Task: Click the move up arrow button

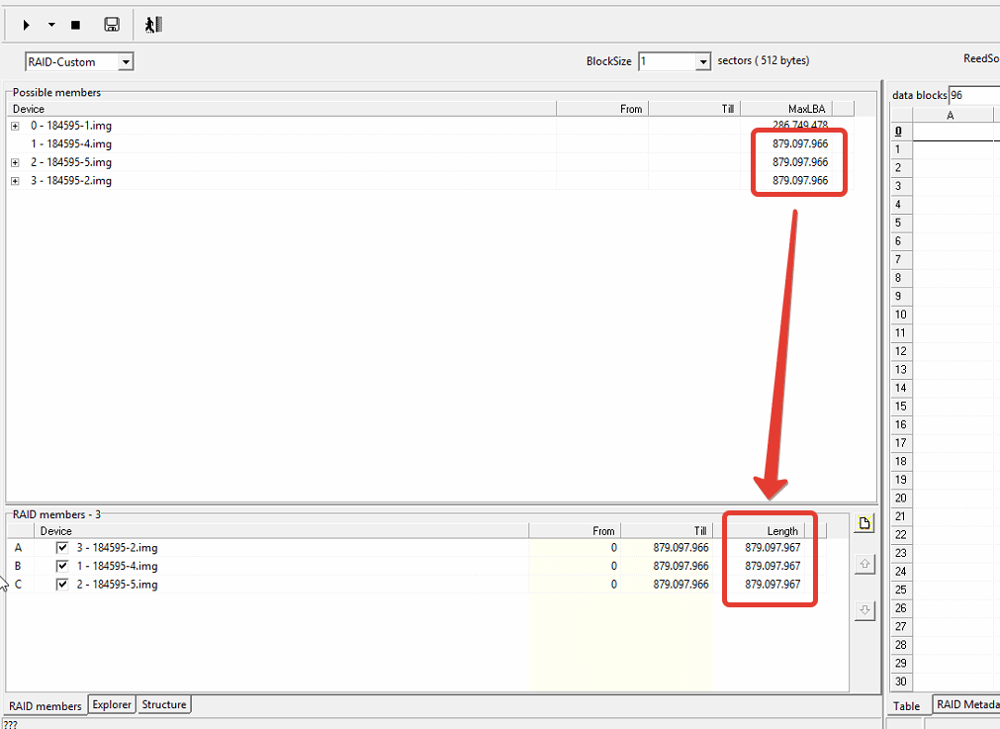Action: [864, 564]
